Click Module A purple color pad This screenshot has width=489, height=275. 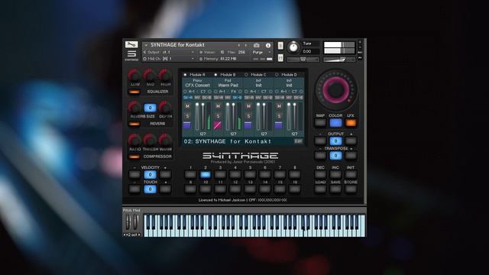[x=186, y=125]
